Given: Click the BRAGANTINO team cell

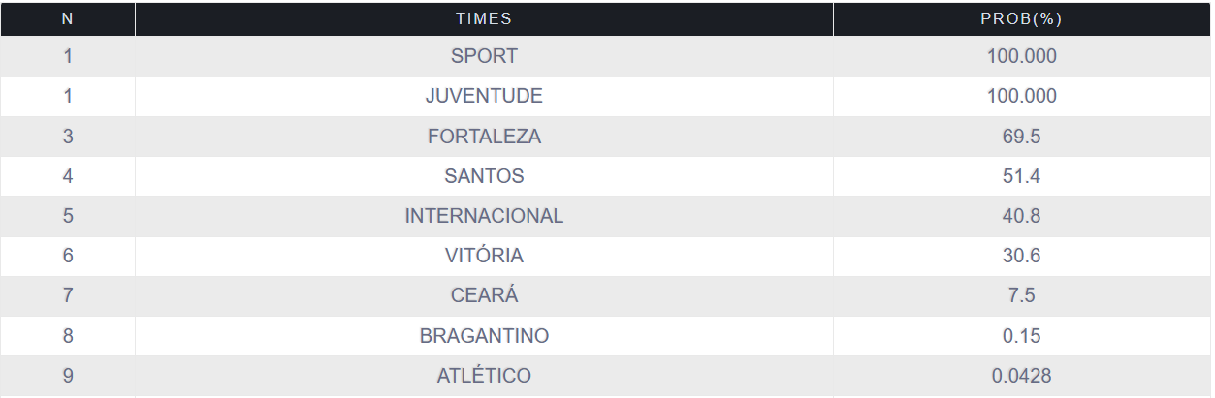Looking at the screenshot, I should pyautogui.click(x=484, y=336).
